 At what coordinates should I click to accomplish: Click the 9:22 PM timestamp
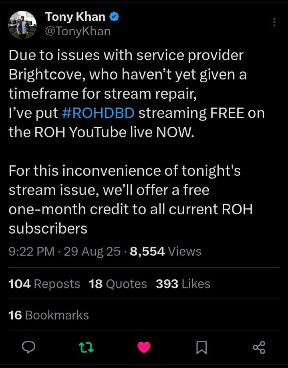pos(31,251)
